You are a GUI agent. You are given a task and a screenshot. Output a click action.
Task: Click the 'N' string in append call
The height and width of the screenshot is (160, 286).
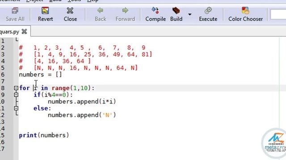point(107,115)
